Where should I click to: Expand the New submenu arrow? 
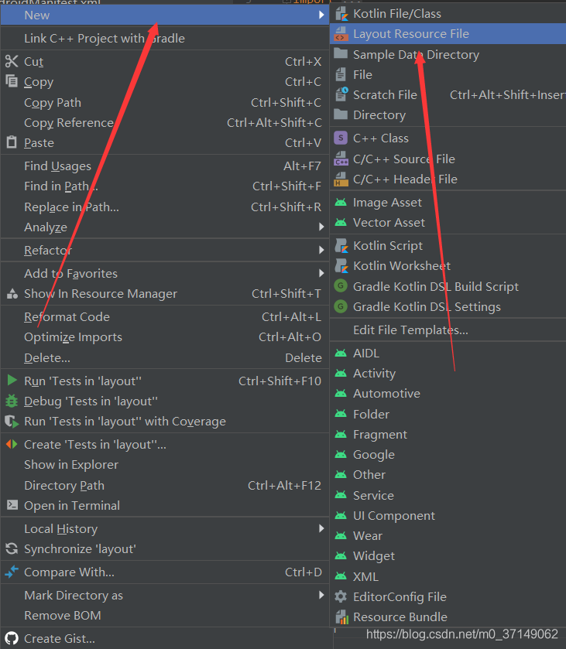coord(321,15)
